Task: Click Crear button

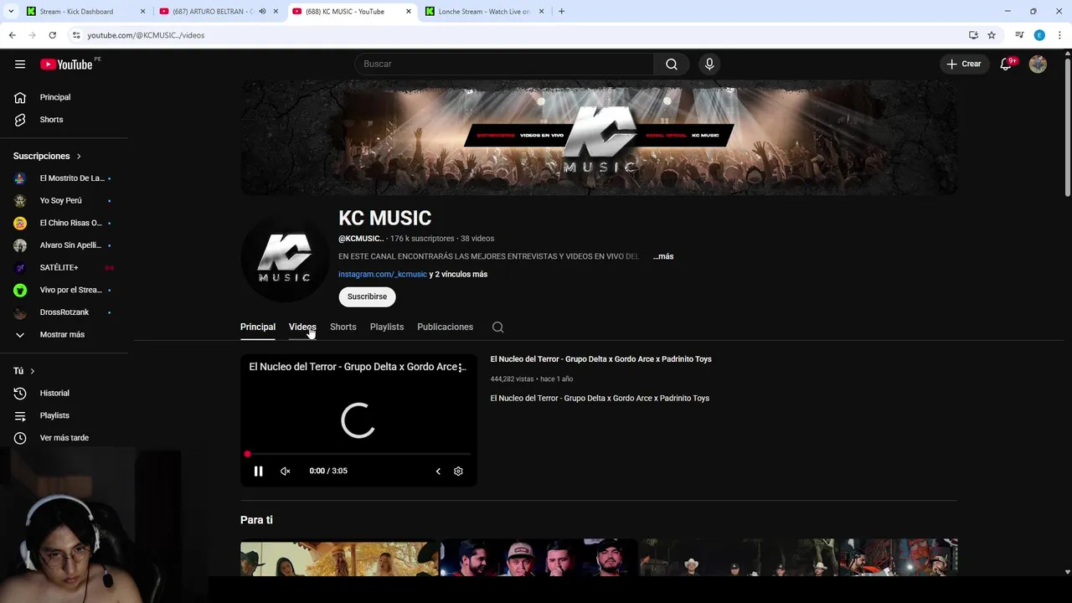Action: pos(964,64)
